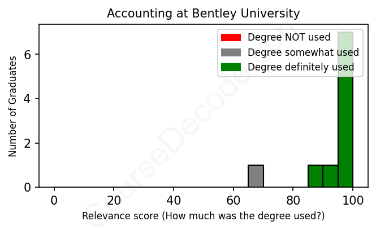Screen dimensions: 376x230
Task: Click the x-axis tick label 60
Action: click(234, 200)
